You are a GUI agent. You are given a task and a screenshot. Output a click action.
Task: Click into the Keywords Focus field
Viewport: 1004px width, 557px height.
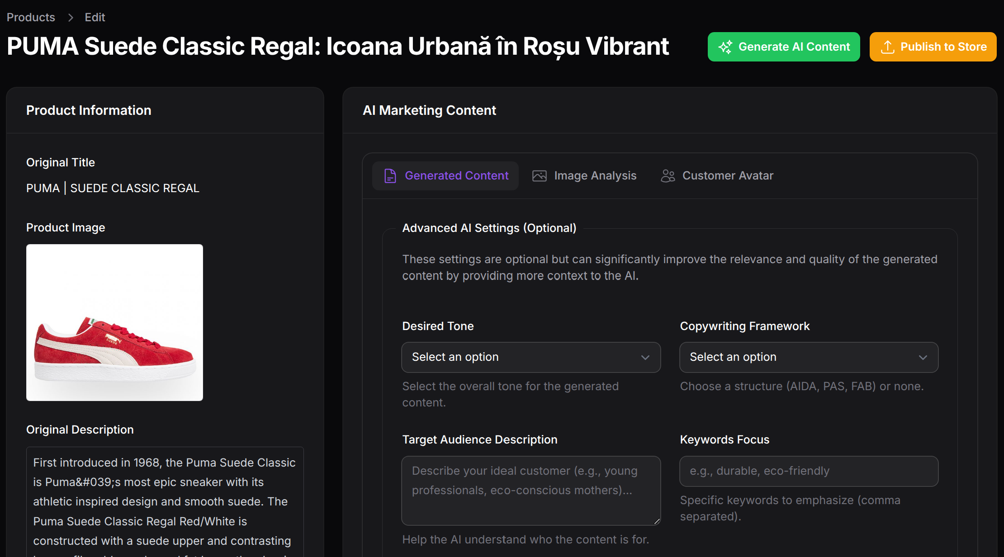[808, 471]
